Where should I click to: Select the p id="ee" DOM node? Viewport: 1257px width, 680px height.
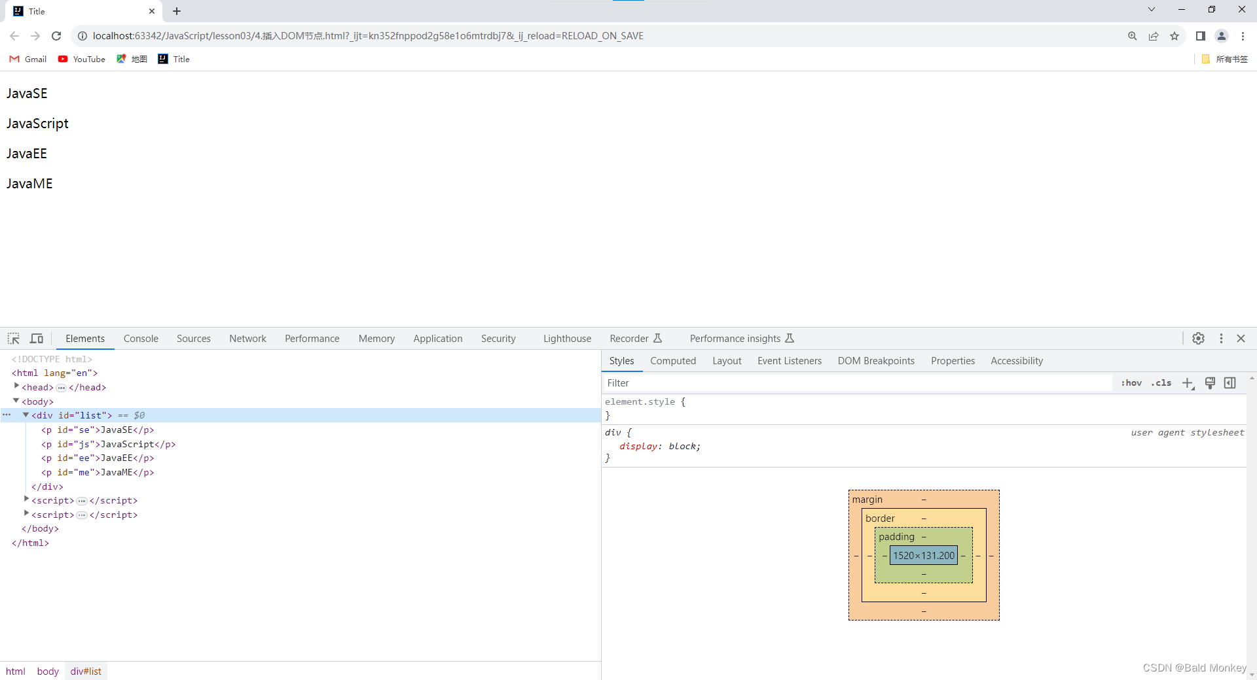pyautogui.click(x=98, y=458)
